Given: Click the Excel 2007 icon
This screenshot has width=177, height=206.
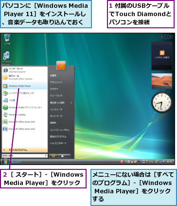Looking at the screenshot, I should pos(5,122).
